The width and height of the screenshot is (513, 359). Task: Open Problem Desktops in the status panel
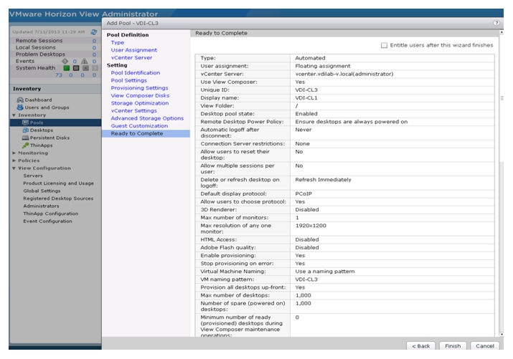(x=41, y=54)
